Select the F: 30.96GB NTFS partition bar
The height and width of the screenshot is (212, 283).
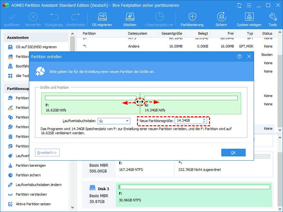tap(194, 195)
